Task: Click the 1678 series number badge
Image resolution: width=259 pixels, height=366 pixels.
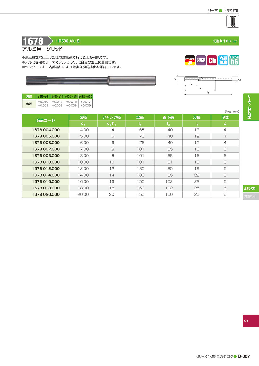Action: [x=34, y=41]
